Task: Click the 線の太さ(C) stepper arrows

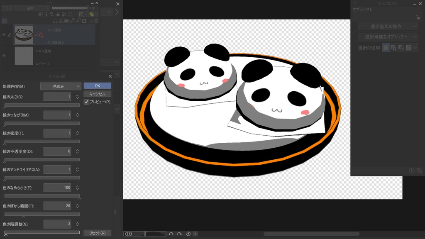Action: (77, 97)
